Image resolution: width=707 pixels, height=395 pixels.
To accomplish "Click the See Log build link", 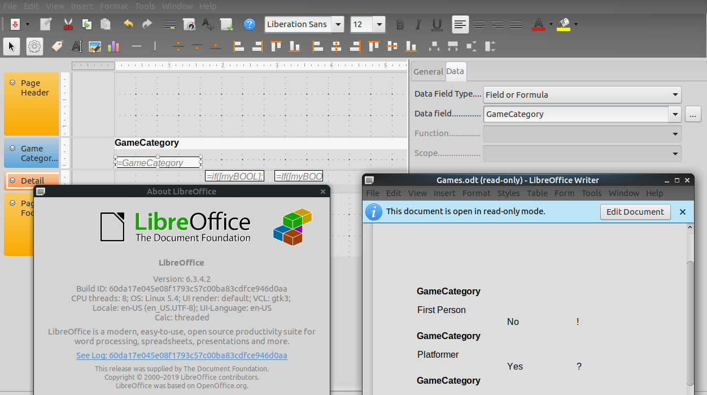I will coord(182,355).
